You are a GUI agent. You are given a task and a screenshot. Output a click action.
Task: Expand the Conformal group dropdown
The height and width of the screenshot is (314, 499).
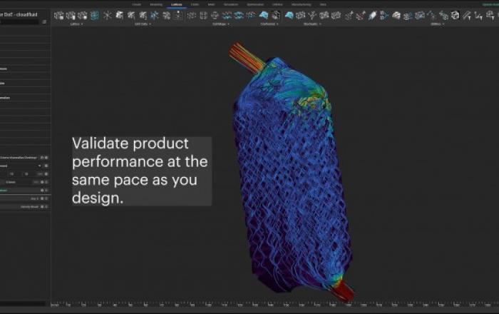(269, 24)
